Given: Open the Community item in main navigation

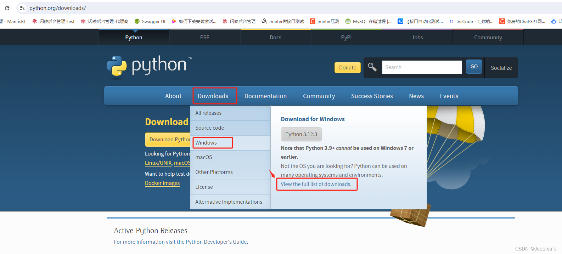Looking at the screenshot, I should pos(319,96).
